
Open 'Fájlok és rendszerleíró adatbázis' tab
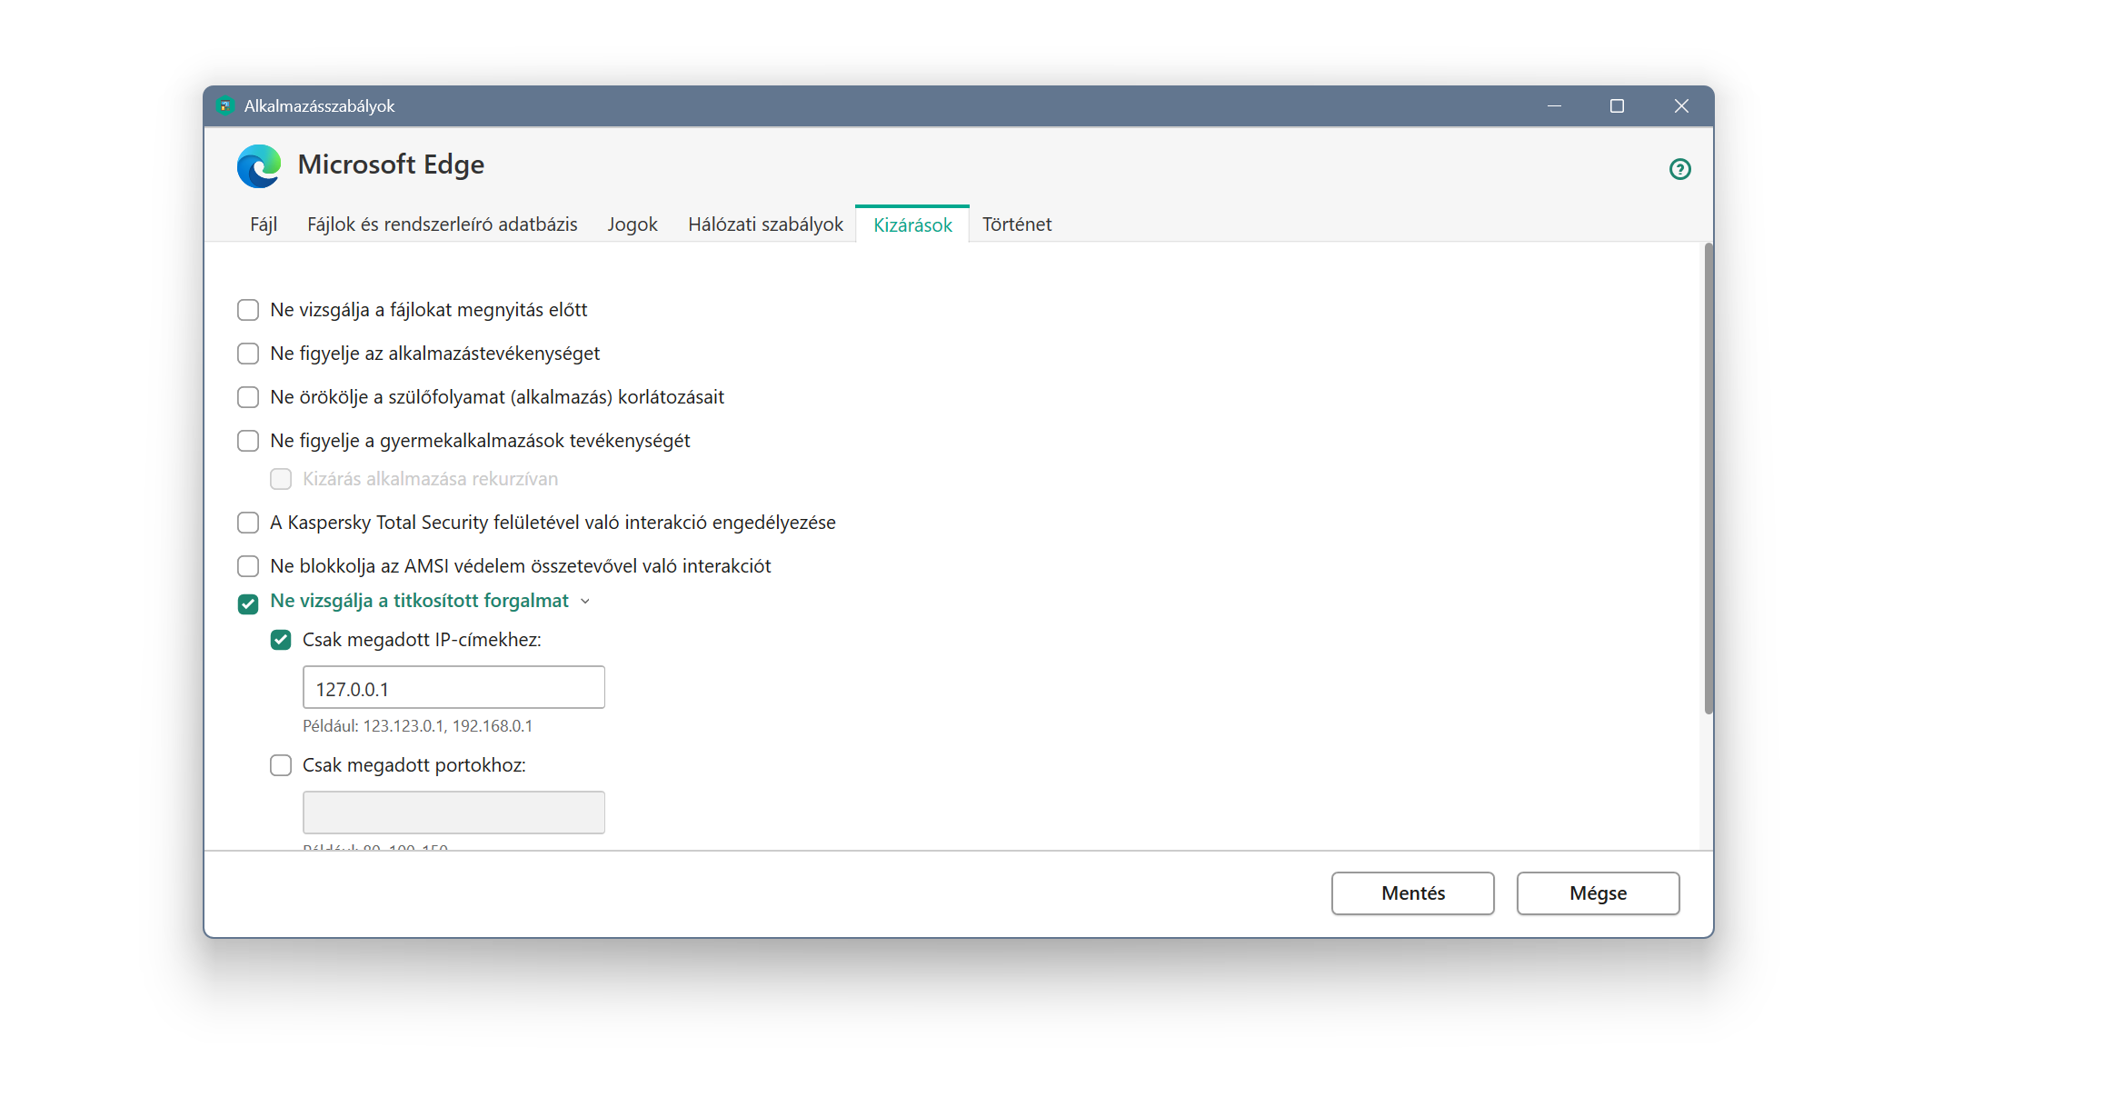tap(442, 224)
